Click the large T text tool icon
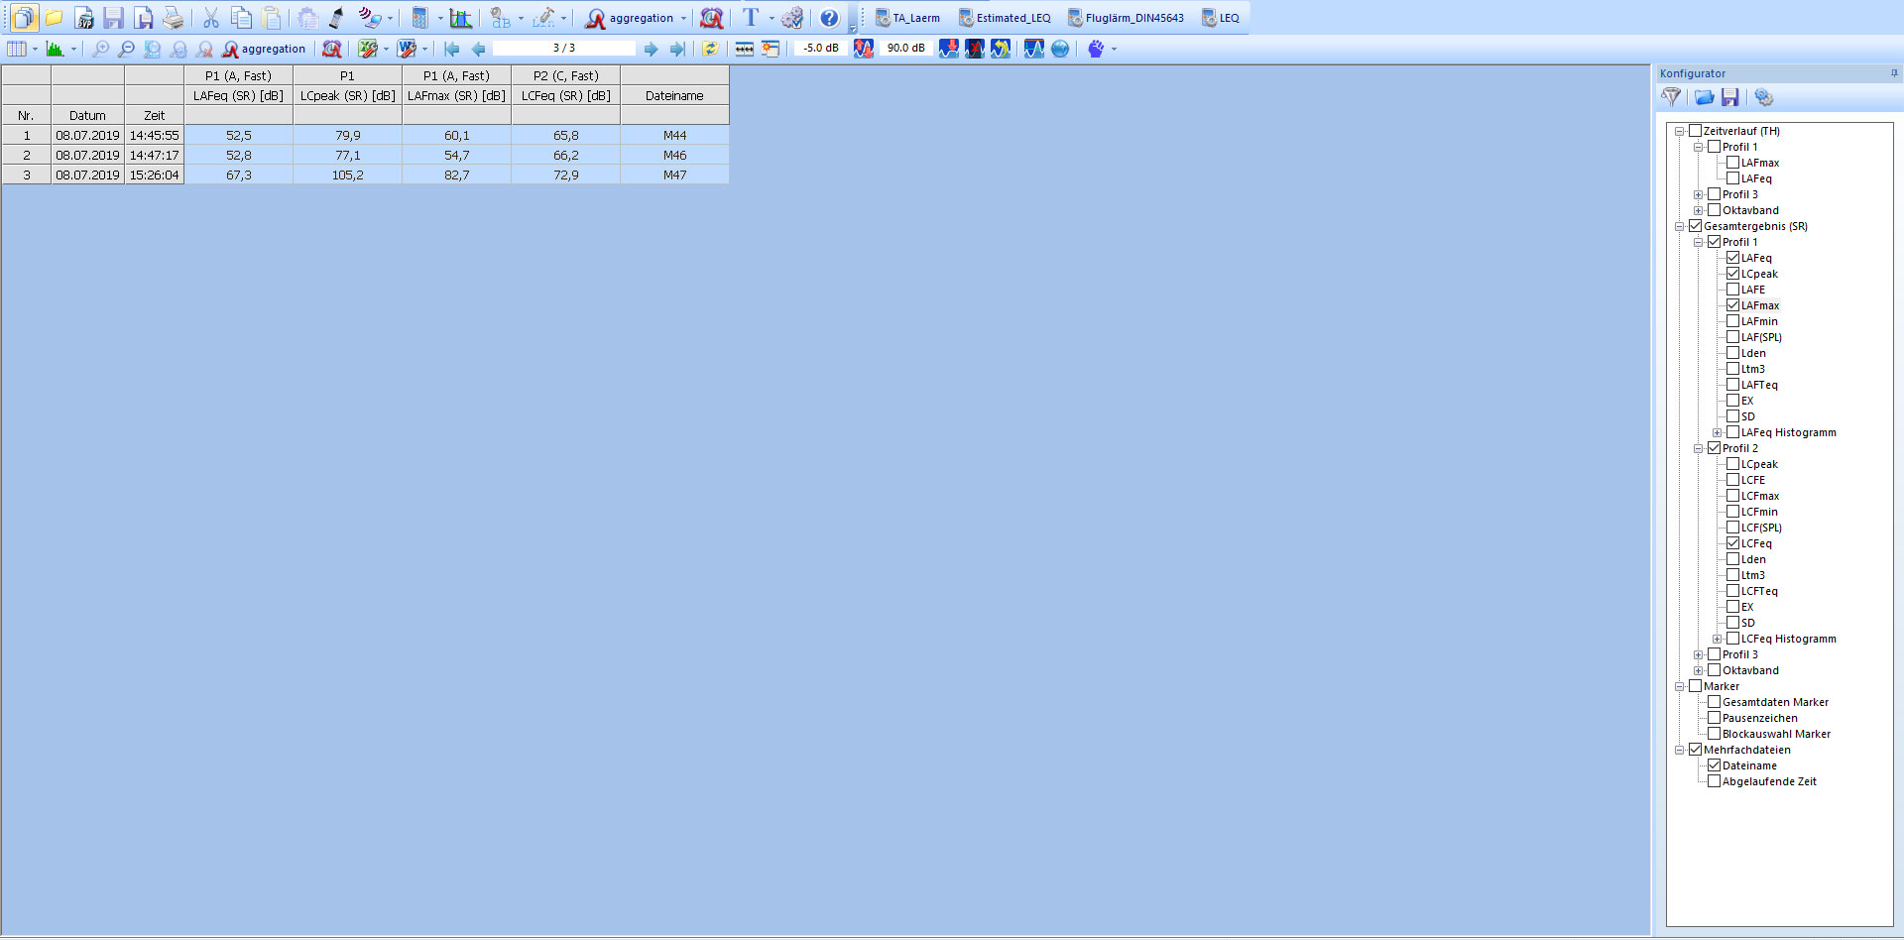Screen dimensions: 1904x940 [751, 18]
